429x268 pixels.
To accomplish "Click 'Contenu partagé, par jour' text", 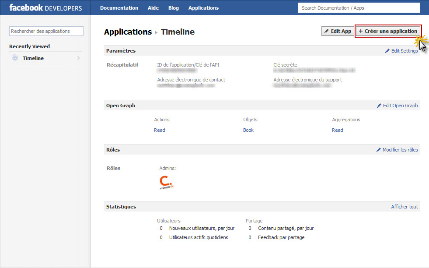I will [x=286, y=228].
